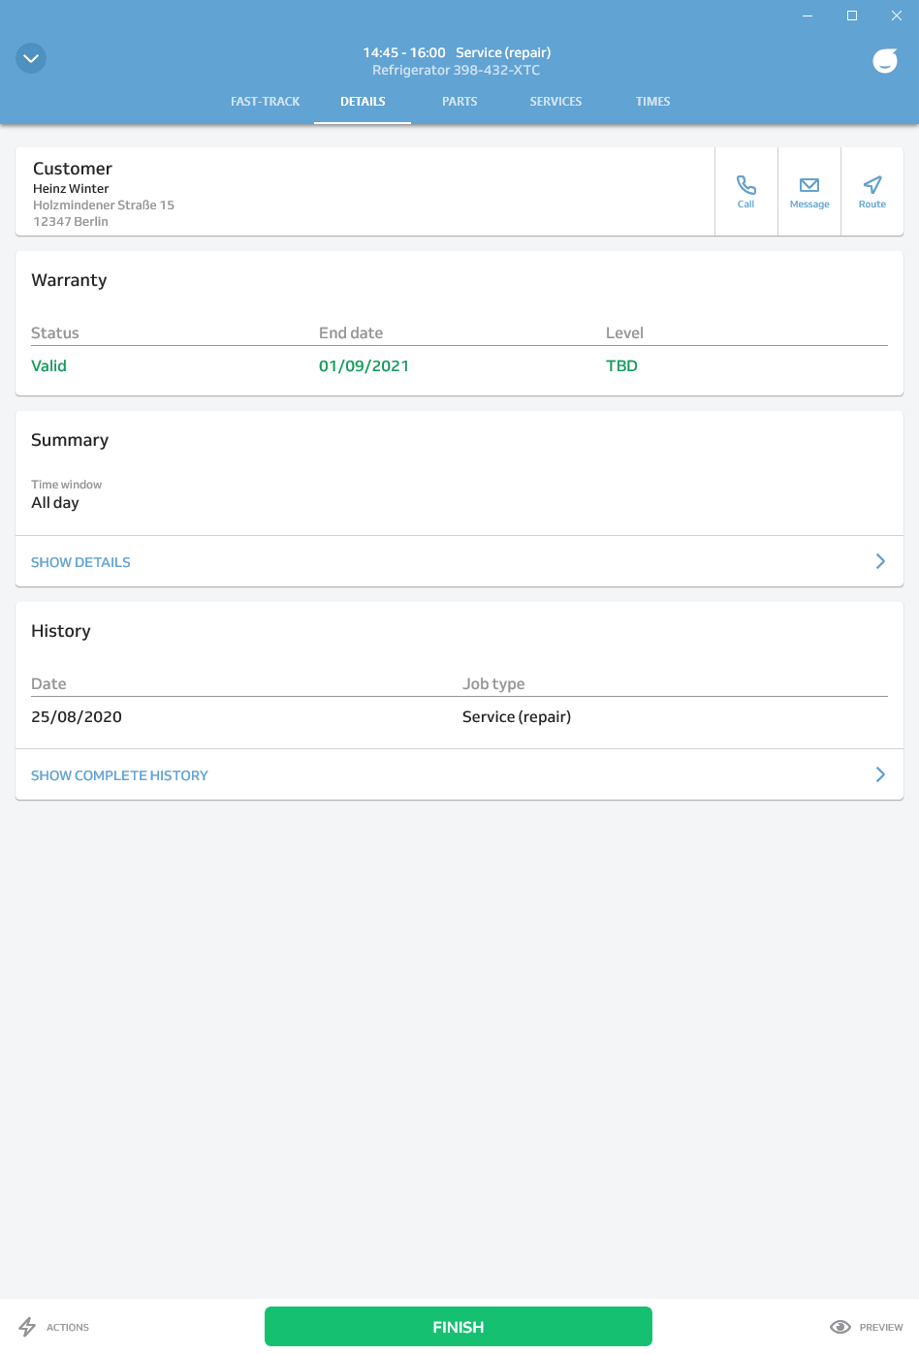Select the Details tab
This screenshot has height=1354, width=919.
click(363, 102)
